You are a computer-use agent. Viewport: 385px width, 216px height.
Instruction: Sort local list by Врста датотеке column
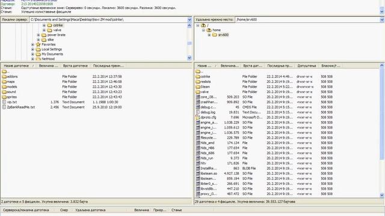75,65
